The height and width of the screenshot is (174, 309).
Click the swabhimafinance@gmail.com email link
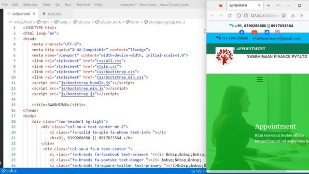tap(276, 38)
